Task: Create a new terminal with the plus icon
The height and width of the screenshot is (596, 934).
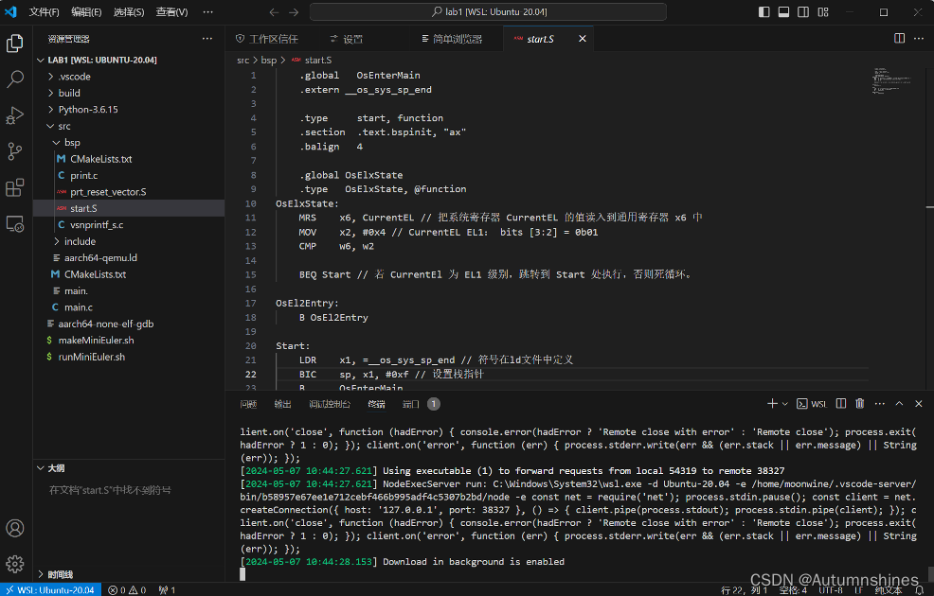Action: tap(772, 403)
